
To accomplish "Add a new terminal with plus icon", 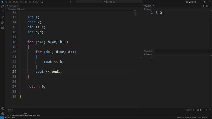I will point(193,110).
